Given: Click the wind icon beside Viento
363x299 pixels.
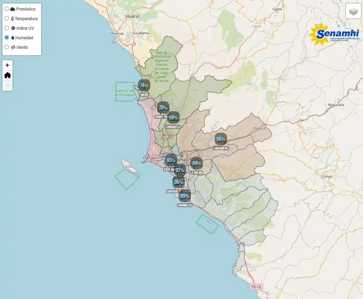Looking at the screenshot, I should pos(13,47).
